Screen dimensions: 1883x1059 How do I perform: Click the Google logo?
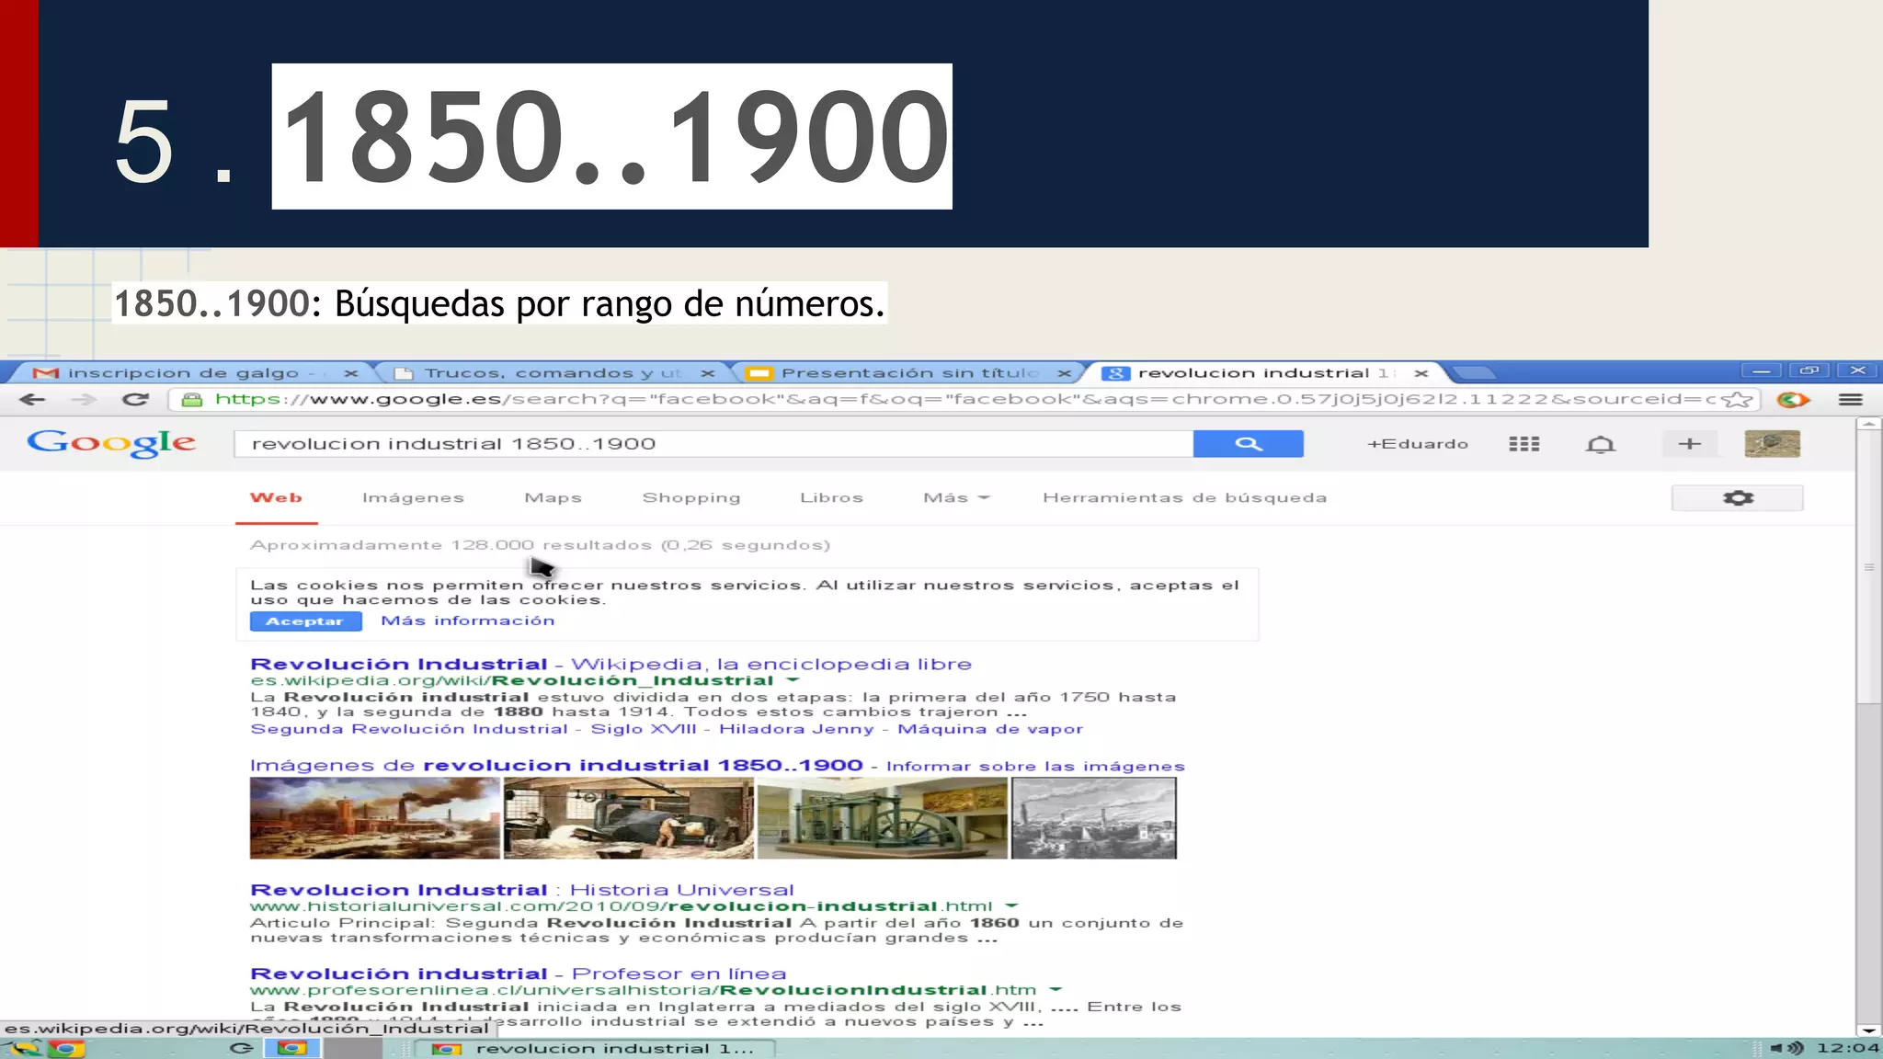(x=111, y=443)
